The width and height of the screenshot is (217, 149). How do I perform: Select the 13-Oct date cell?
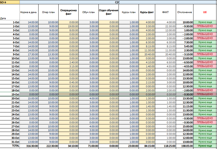click(x=10, y=70)
